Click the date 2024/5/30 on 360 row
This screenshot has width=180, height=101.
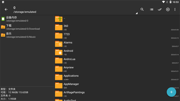click(175, 30)
